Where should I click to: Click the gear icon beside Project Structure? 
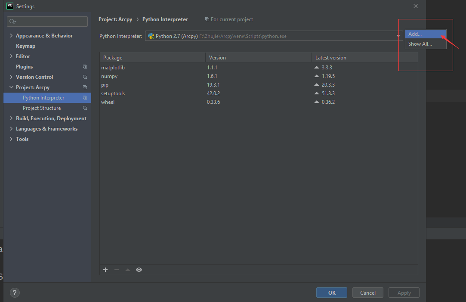[x=85, y=108]
